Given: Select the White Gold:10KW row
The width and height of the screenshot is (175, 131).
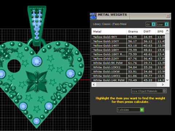Looking at the screenshot, I should pyautogui.click(x=128, y=72).
